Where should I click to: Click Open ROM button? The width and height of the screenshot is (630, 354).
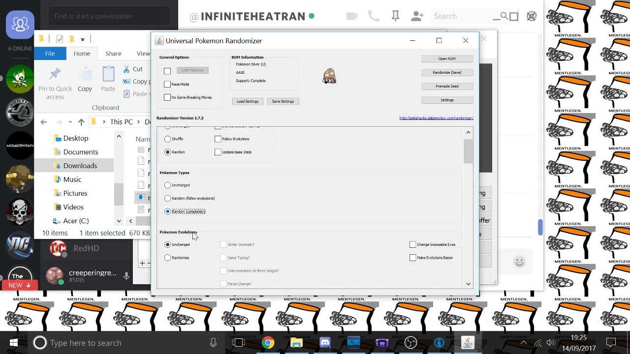point(447,59)
